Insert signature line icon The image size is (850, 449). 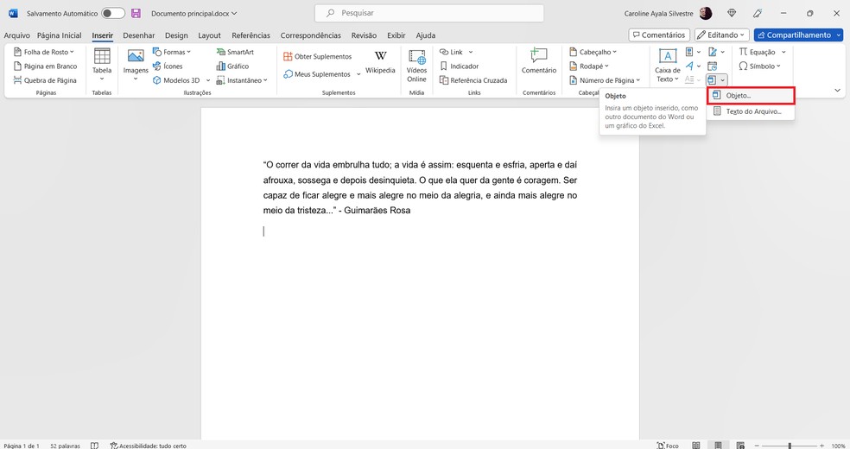tap(713, 52)
